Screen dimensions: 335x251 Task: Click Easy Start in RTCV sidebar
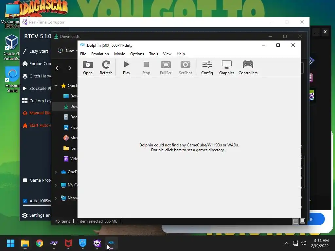(x=36, y=51)
